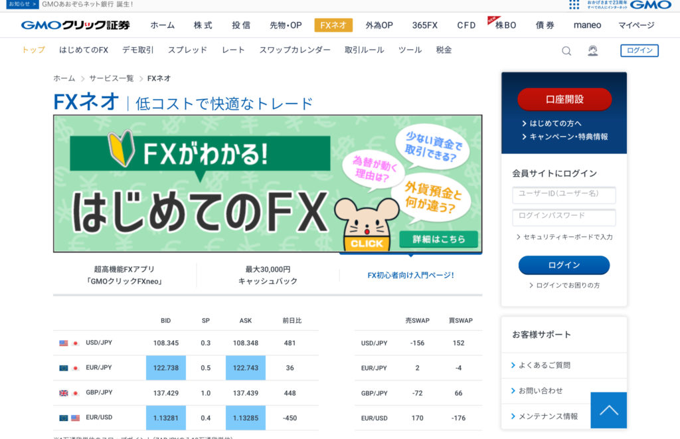Screen dimensions: 680x439
Task: Select the 超高機能FXアプリ carousel tab
Action: 124,275
